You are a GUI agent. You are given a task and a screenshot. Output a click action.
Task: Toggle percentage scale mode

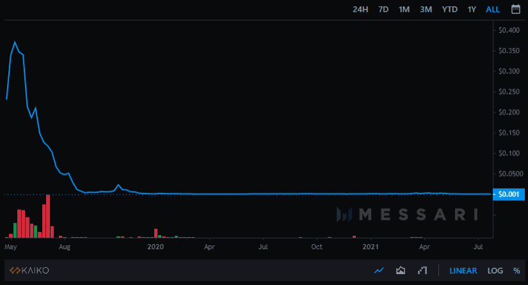516,270
